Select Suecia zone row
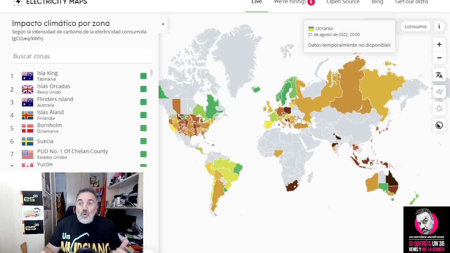The height and width of the screenshot is (253, 450). 79,141
